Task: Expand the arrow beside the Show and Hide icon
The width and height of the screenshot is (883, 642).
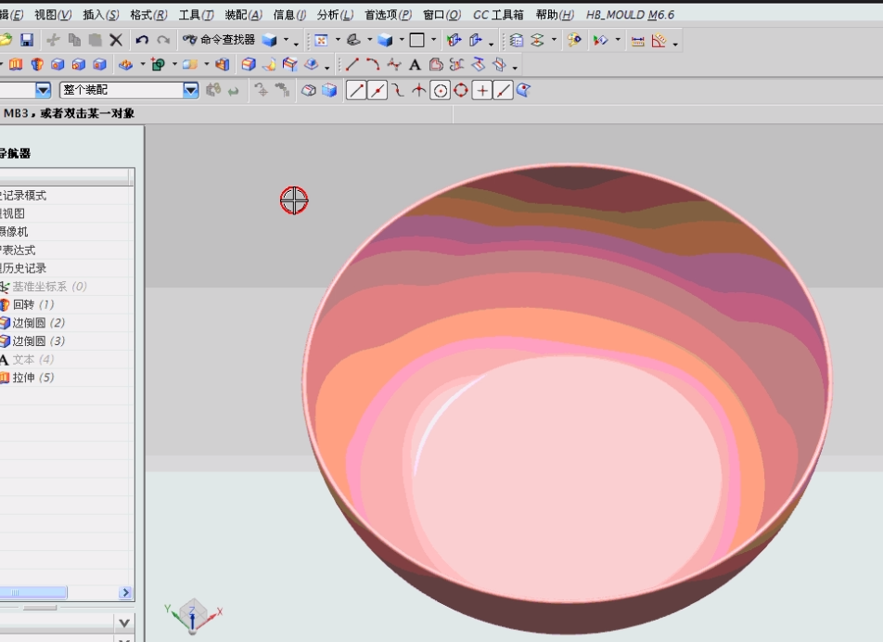Action: coord(617,40)
